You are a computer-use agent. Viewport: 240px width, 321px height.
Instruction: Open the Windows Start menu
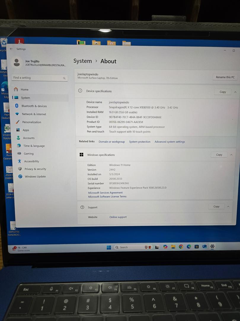pos(109,248)
